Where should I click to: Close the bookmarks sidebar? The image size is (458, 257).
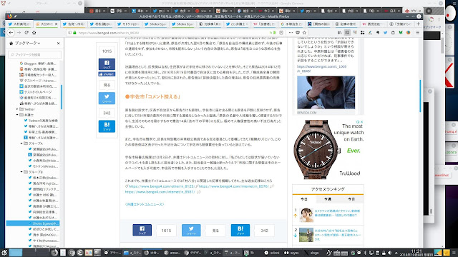(58, 43)
